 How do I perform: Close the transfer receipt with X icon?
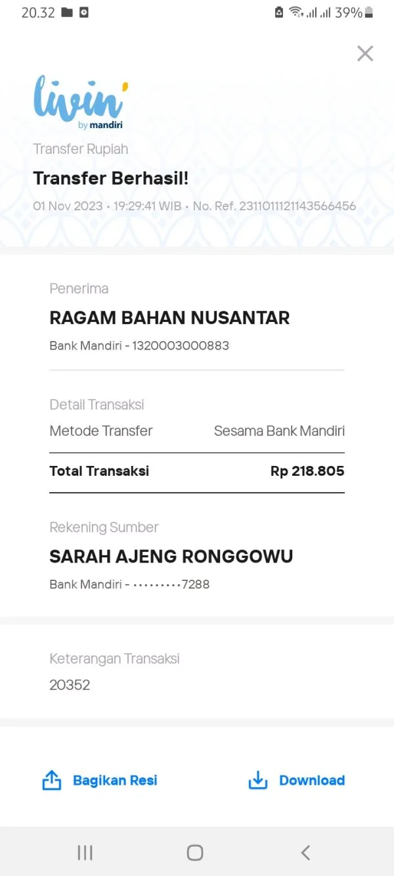[x=365, y=53]
